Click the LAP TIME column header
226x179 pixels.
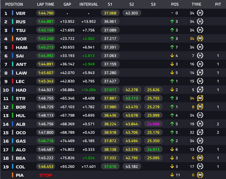click(46, 4)
